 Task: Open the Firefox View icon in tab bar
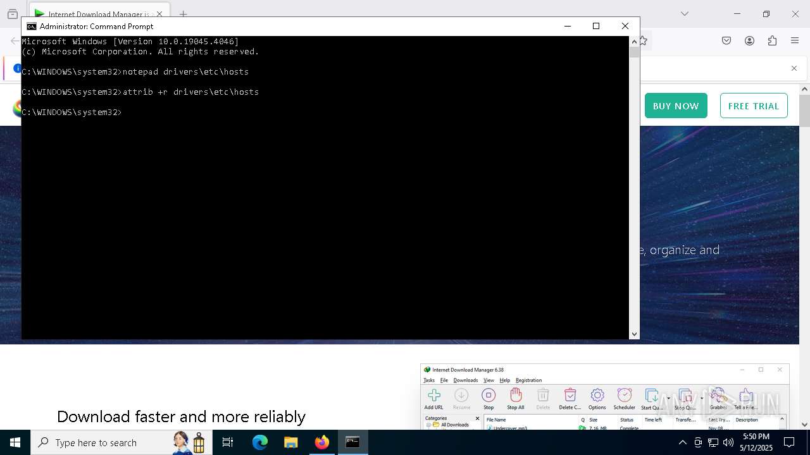[x=12, y=14]
